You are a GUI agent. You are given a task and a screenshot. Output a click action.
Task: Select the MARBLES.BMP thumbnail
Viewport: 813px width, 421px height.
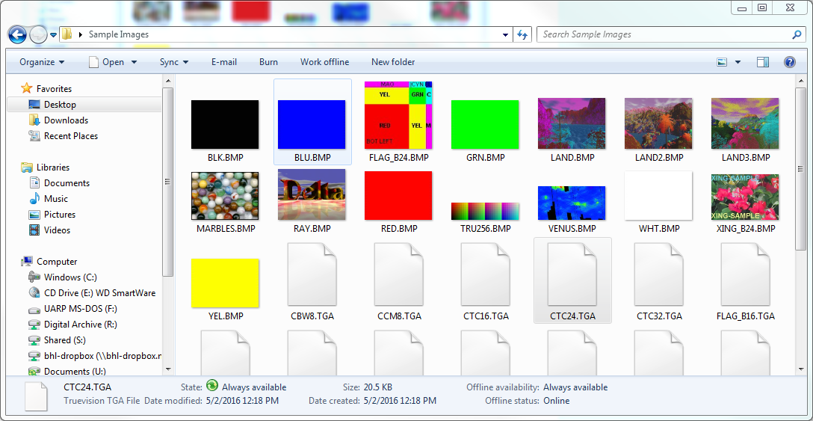pyautogui.click(x=225, y=196)
